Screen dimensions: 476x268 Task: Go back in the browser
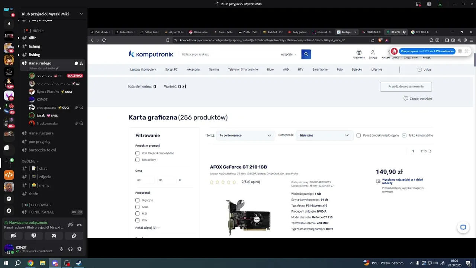[92, 40]
